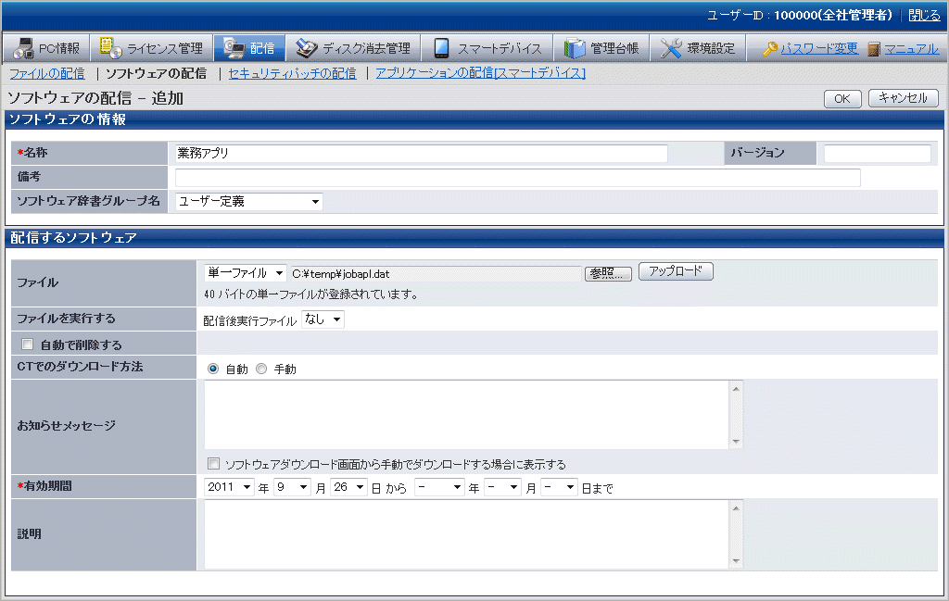
Task: Open the end month dropdown
Action: (x=502, y=487)
